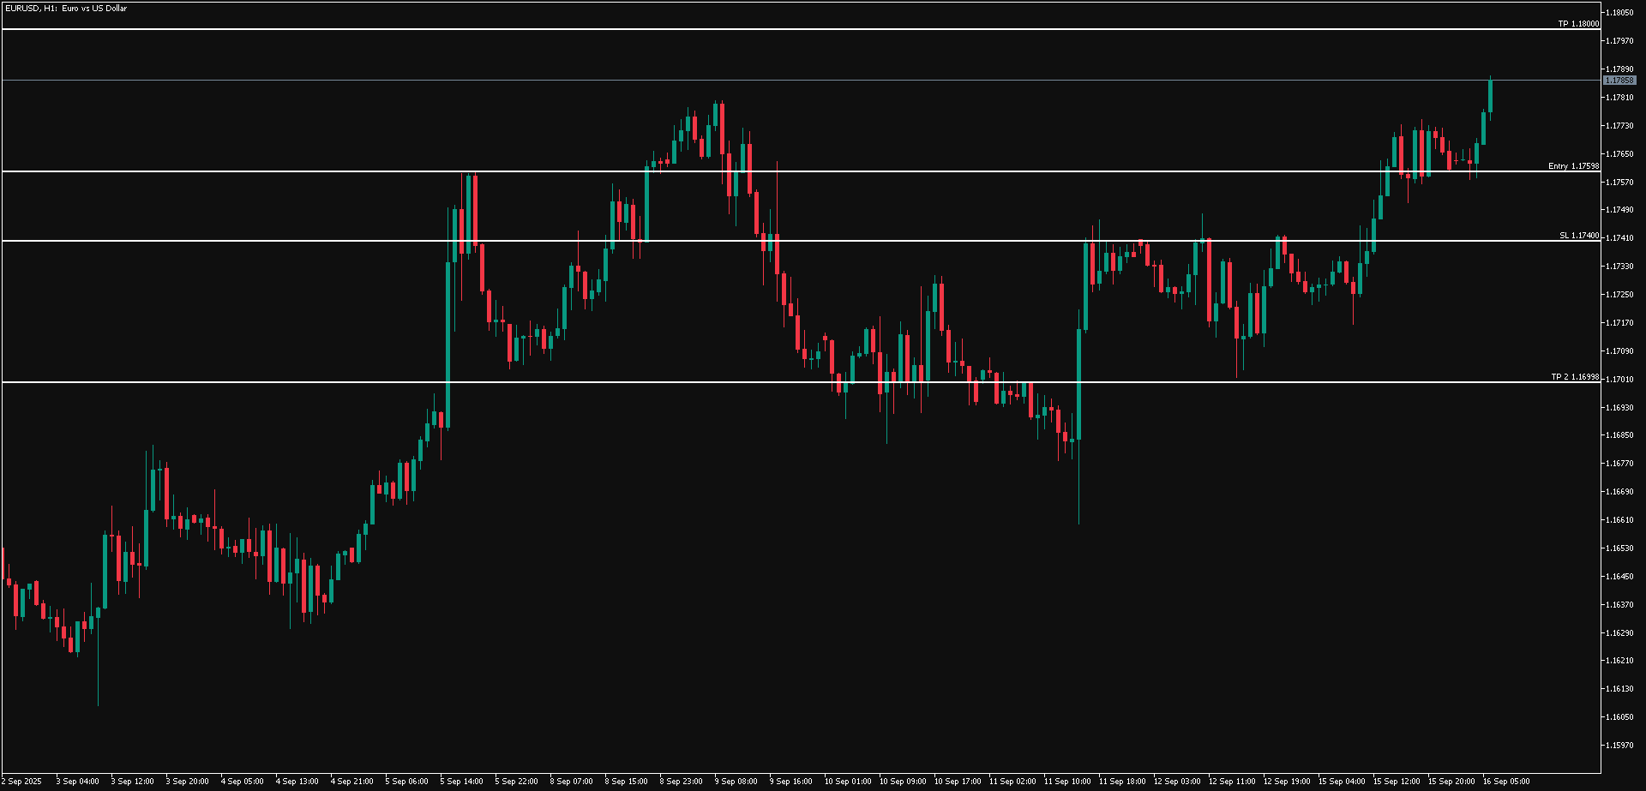Click the EURUSD, H1 chart title
The height and width of the screenshot is (791, 1646).
65,9
